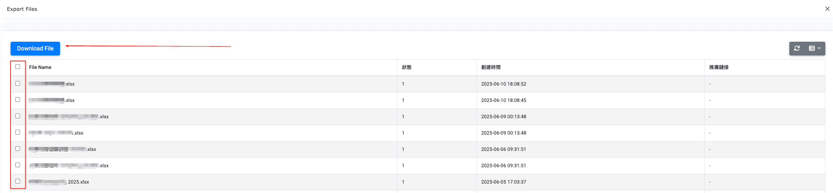This screenshot has height=193, width=833.
Task: Tick the first 2025-06-09 00:13:48 file checkbox
Action: (17, 116)
